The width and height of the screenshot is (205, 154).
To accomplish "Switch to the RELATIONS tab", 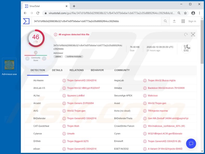I will [77, 70].
